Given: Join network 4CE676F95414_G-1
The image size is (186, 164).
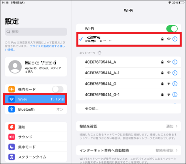Looking at the screenshot, I should 129,94.
